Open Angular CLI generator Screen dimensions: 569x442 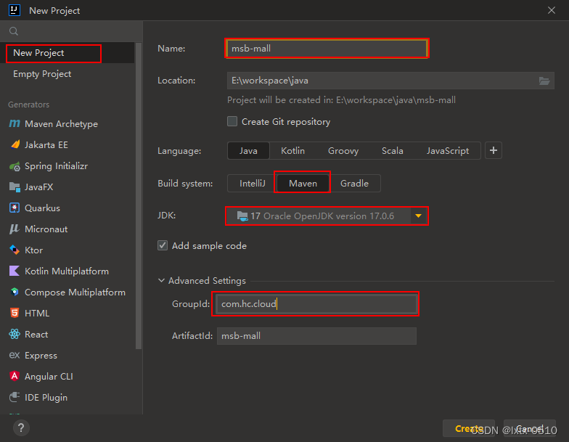tap(67, 376)
